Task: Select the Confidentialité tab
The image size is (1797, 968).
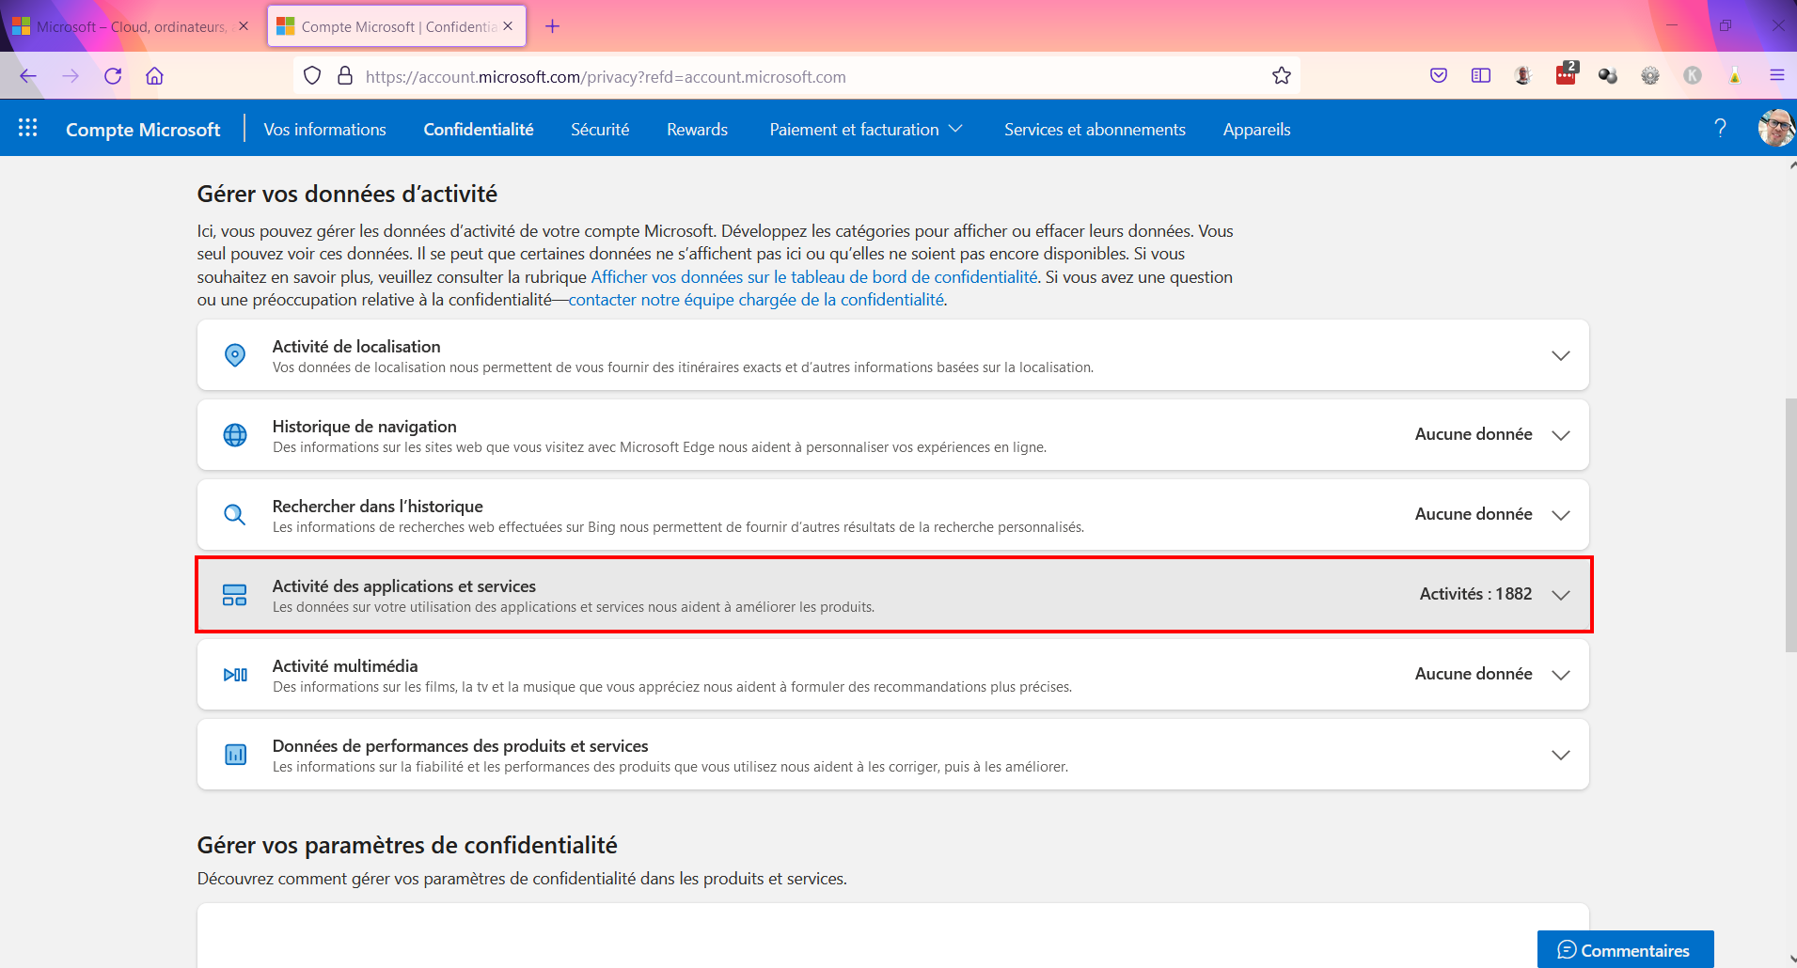Action: (479, 129)
